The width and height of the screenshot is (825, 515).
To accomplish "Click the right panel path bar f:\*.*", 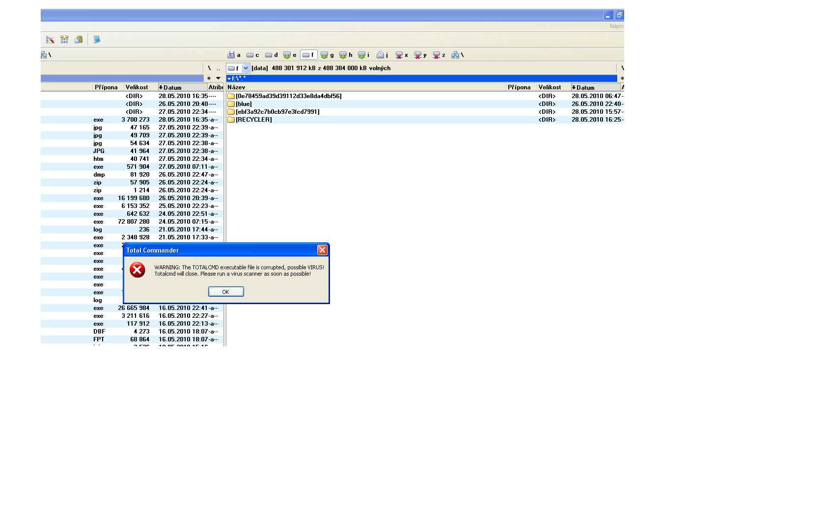I will pyautogui.click(x=421, y=78).
